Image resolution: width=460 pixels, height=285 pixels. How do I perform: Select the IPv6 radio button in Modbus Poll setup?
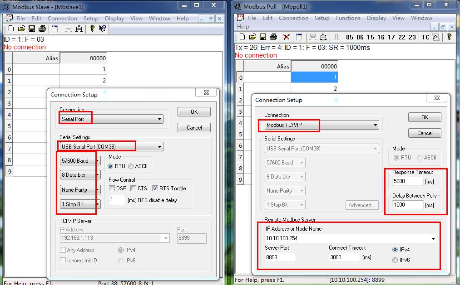(395, 260)
